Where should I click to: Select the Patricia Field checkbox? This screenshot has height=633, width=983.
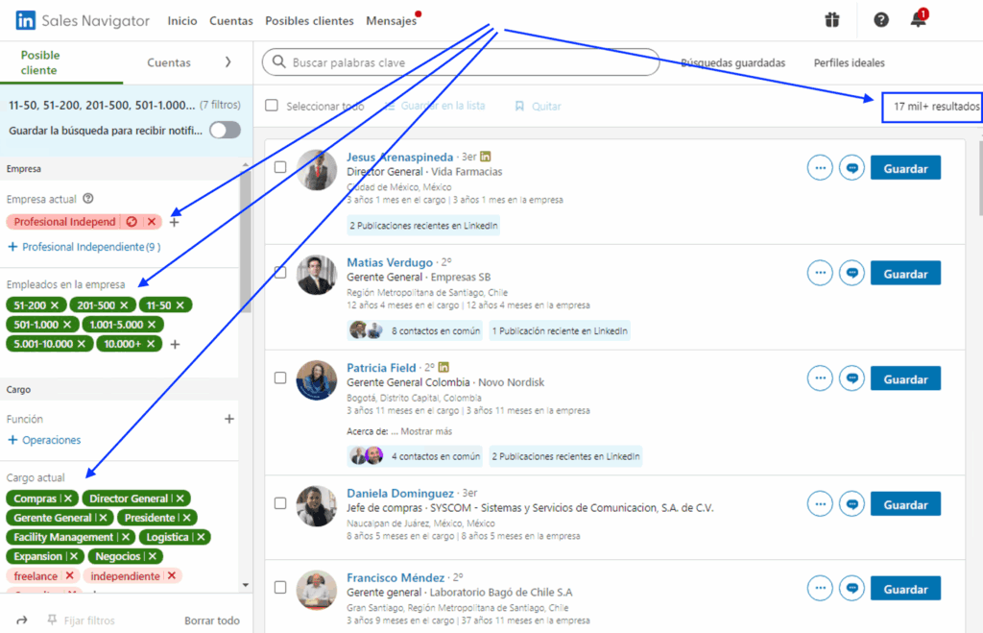coord(280,377)
